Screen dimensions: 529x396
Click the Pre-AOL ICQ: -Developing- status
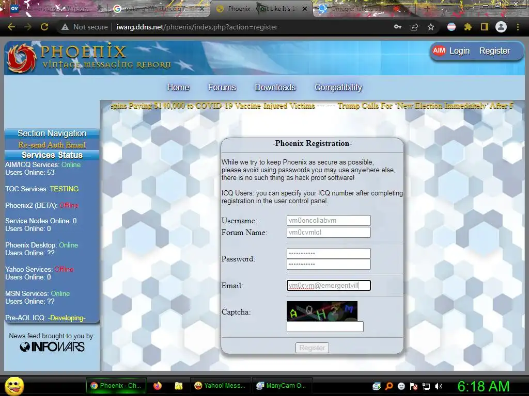[x=45, y=318]
